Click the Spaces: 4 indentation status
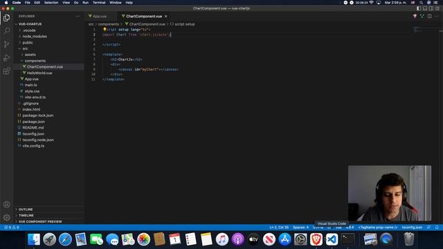443x249 pixels. [x=300, y=228]
